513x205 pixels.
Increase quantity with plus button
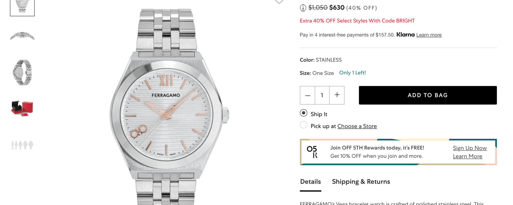[337, 95]
